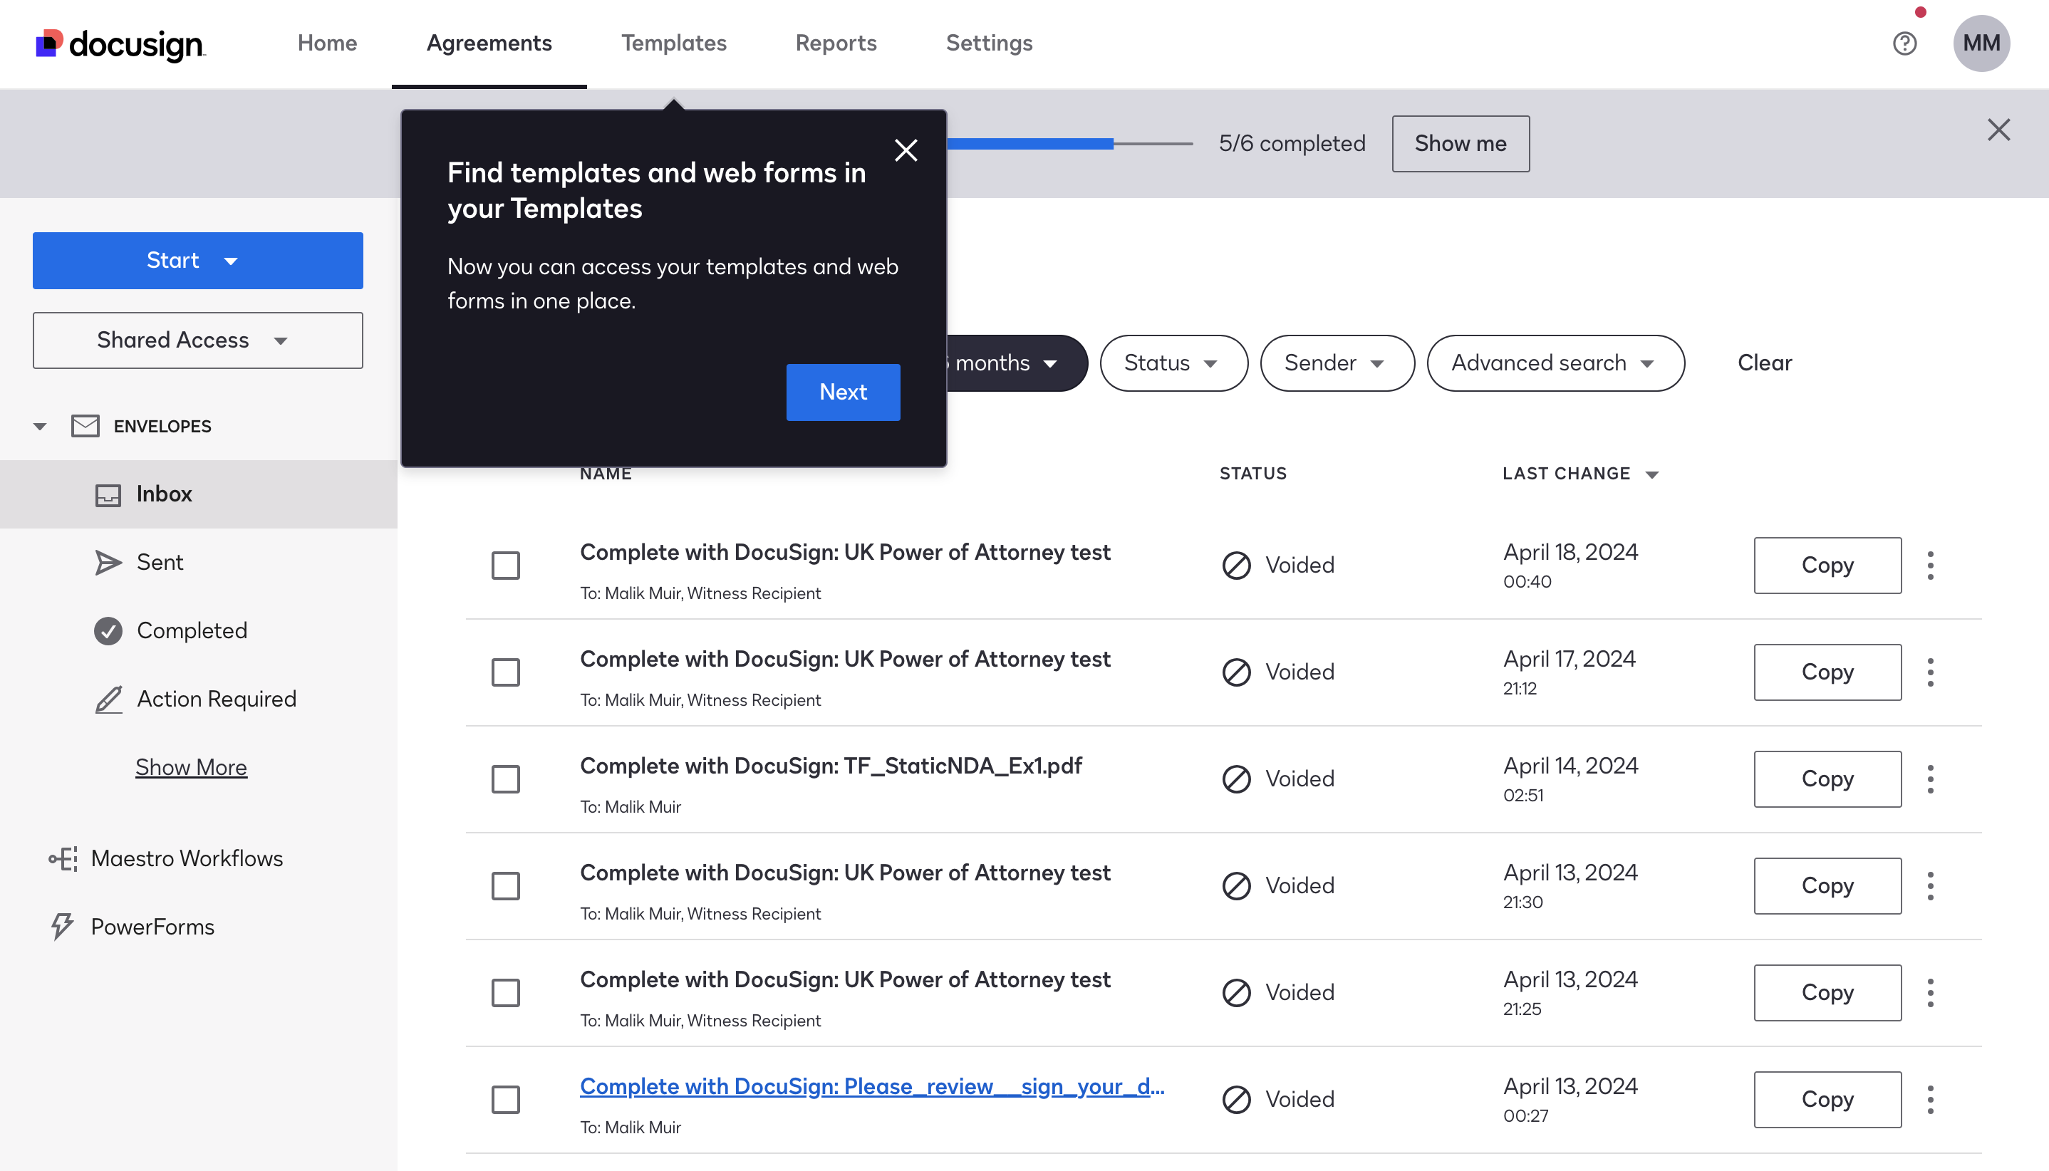
Task: Check the Please_review_sign envelope checkbox
Action: pos(506,1100)
